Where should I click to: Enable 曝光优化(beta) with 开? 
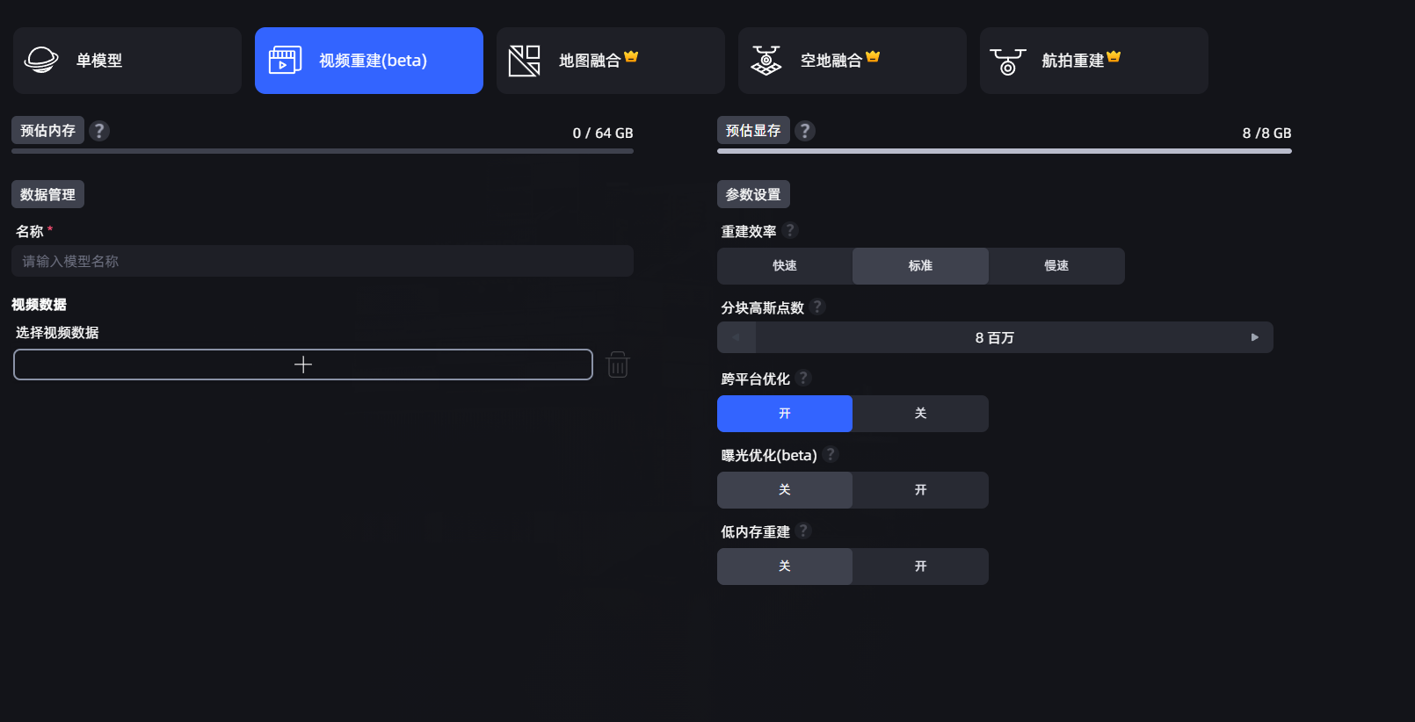pos(920,490)
